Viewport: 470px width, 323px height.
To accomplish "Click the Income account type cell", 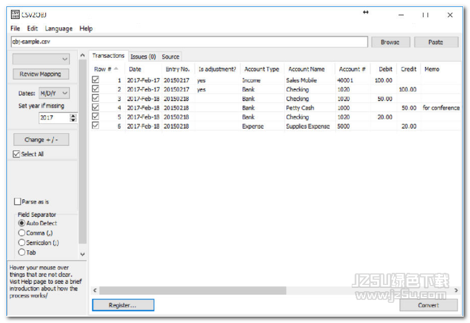I will [251, 80].
